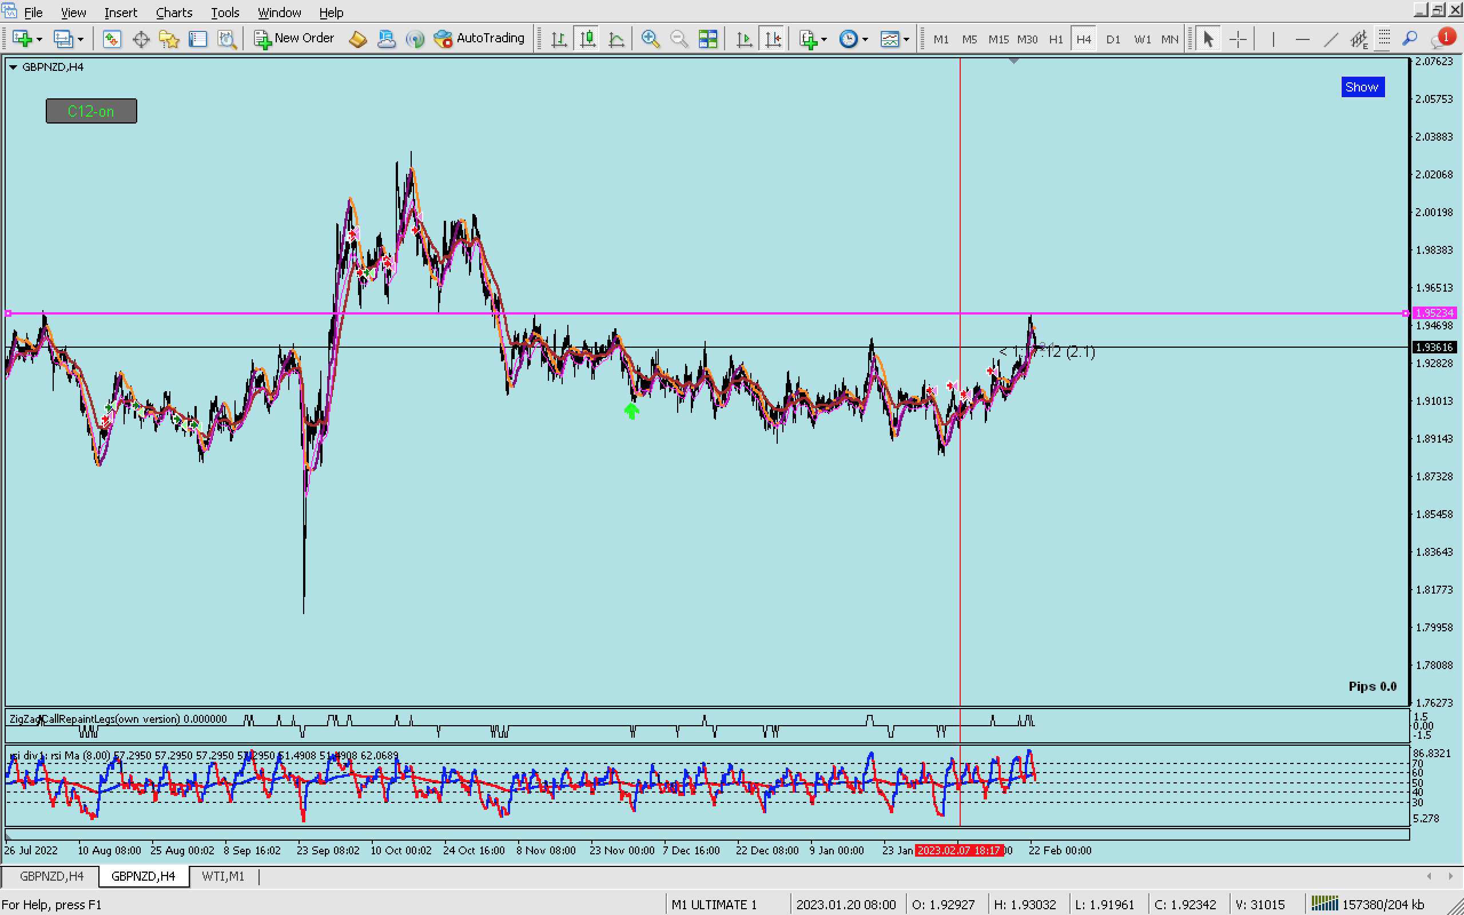Expand the templates dropdown arrow
This screenshot has width=1464, height=915.
(906, 40)
